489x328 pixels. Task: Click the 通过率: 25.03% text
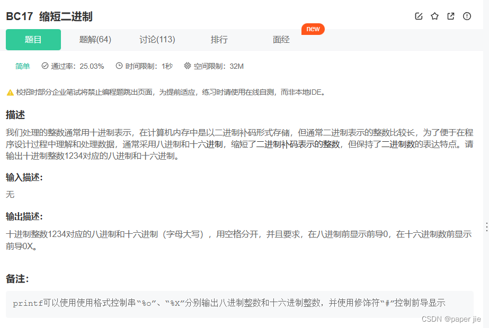[x=77, y=66]
